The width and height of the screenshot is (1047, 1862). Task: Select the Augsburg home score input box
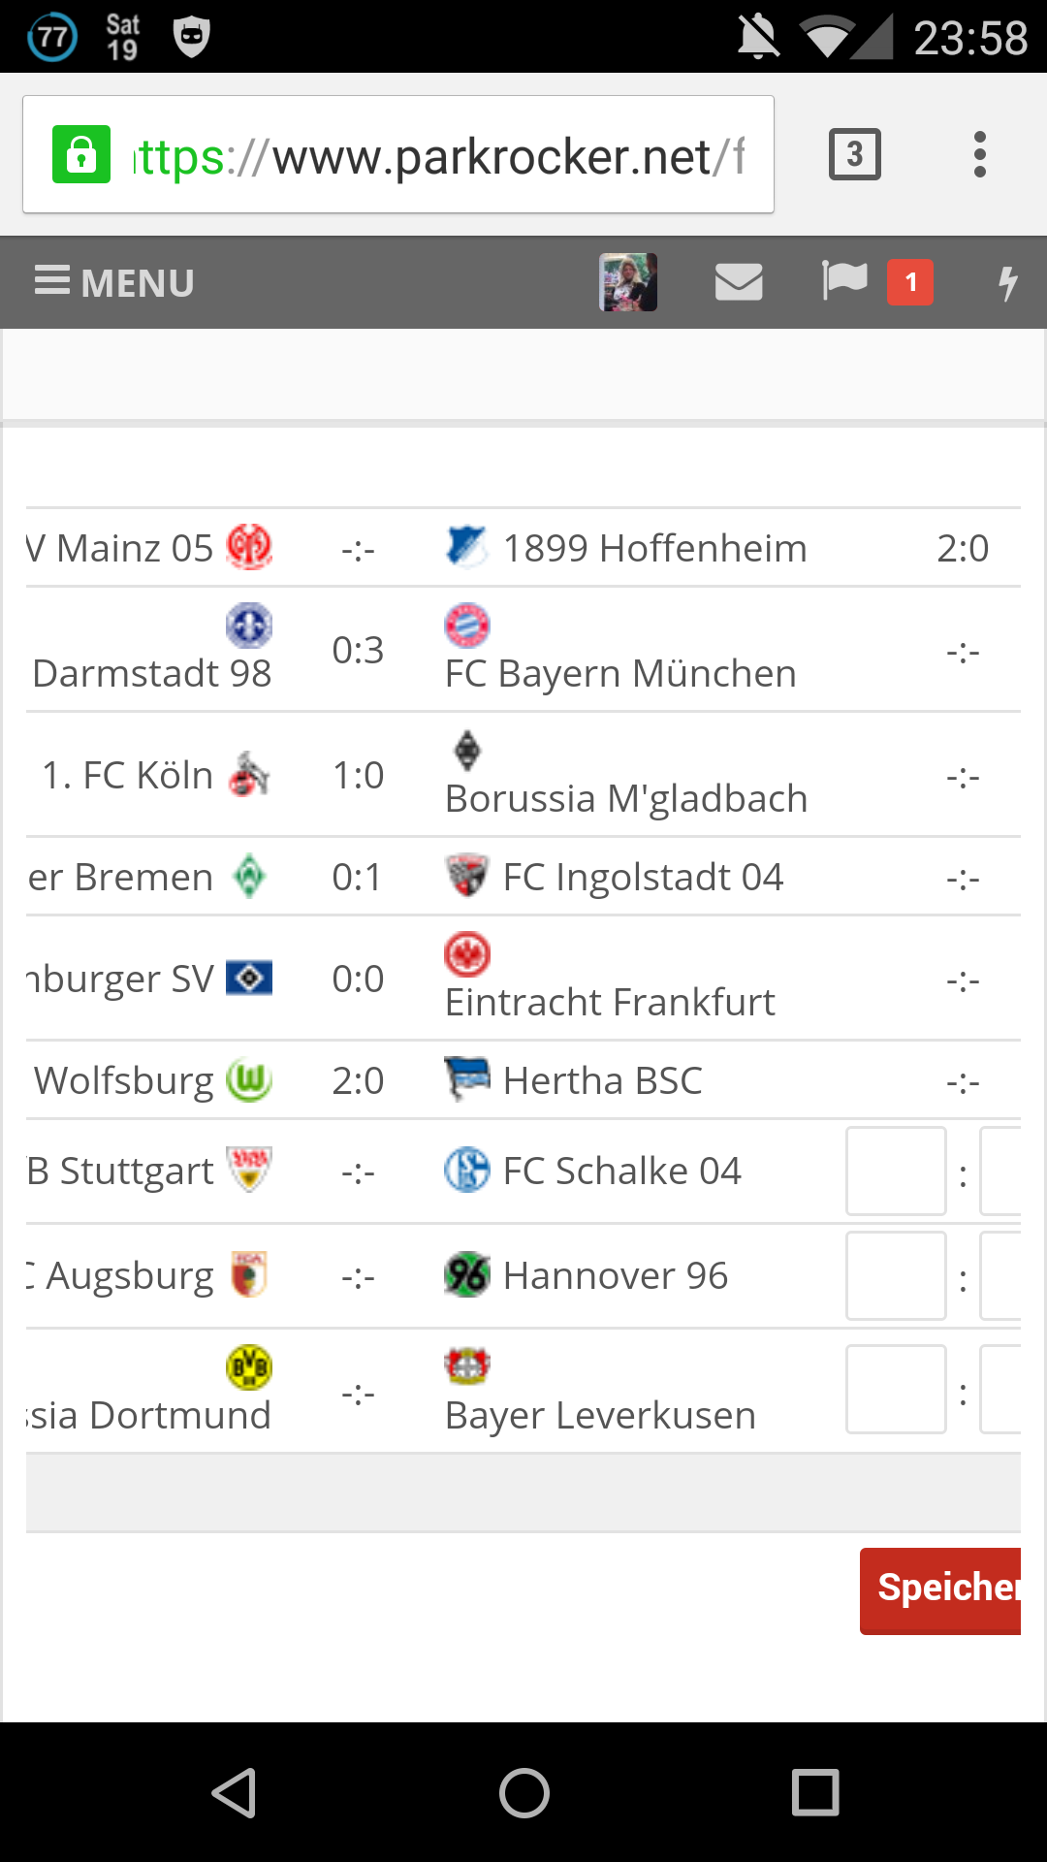coord(896,1275)
